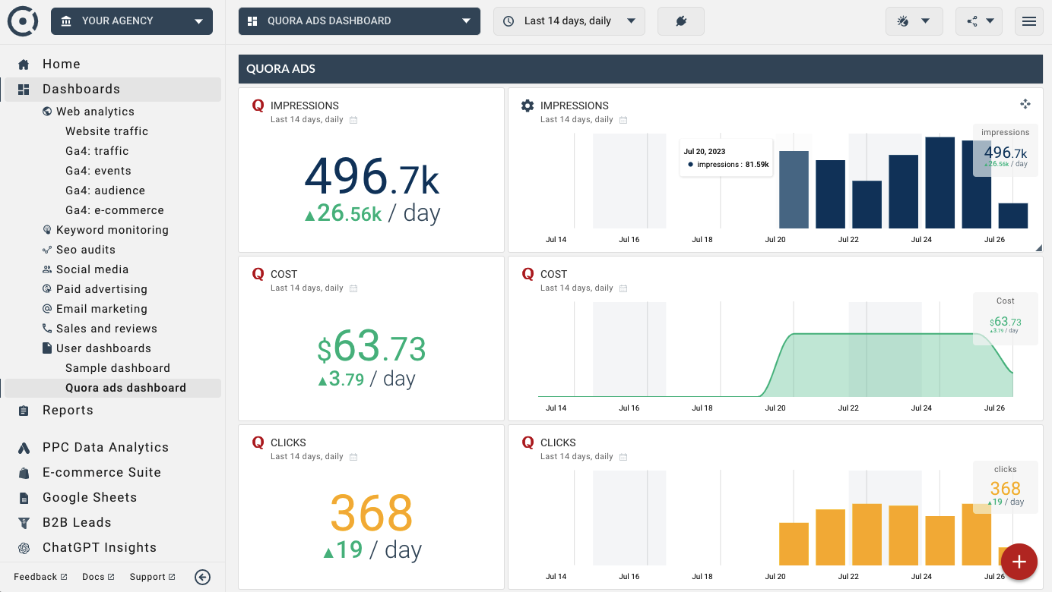The width and height of the screenshot is (1052, 592).
Task: Click the B2B Leads funnel icon
Action: click(24, 523)
